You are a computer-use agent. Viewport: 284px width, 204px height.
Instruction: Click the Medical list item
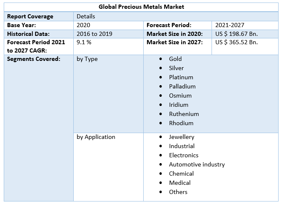(179, 183)
